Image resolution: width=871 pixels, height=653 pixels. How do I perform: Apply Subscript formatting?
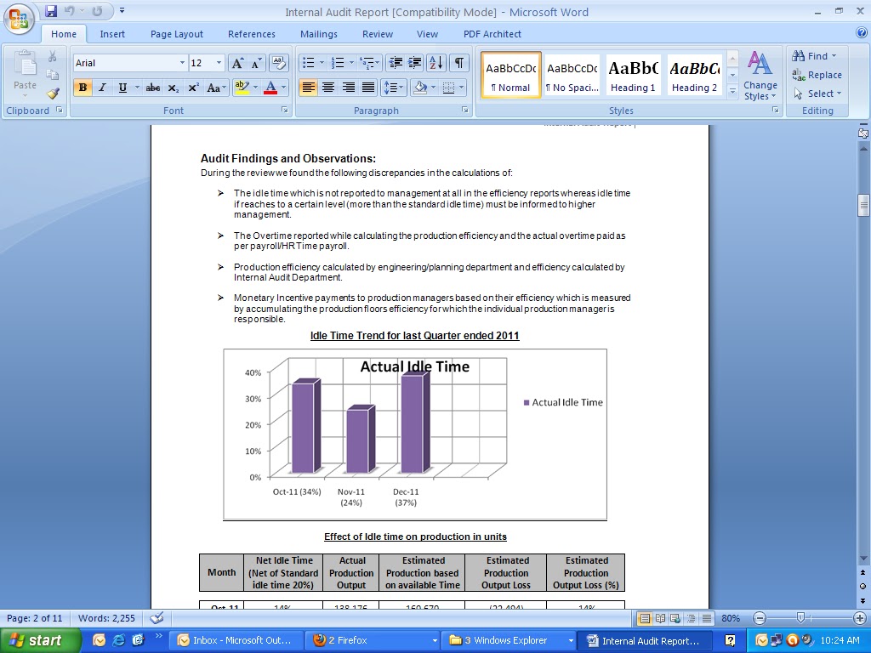point(174,88)
